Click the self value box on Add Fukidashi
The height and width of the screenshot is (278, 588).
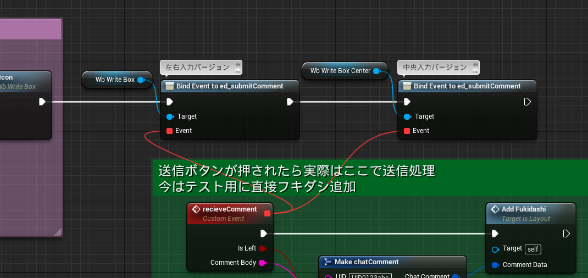pos(533,249)
